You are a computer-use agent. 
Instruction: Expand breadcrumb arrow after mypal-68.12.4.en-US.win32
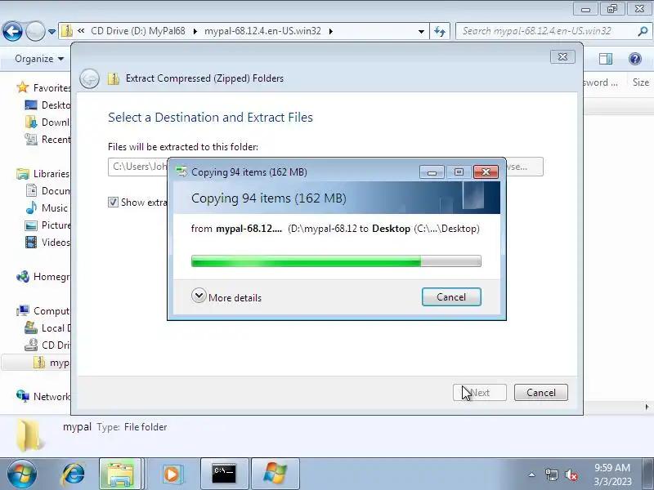[x=331, y=31]
